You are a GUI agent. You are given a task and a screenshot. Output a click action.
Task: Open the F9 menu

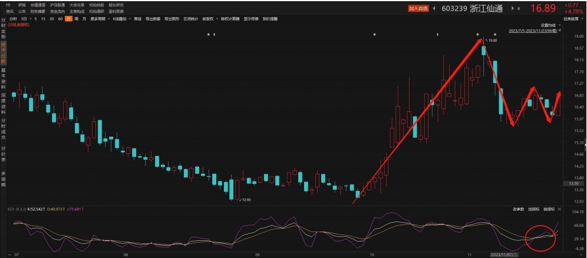(8, 5)
